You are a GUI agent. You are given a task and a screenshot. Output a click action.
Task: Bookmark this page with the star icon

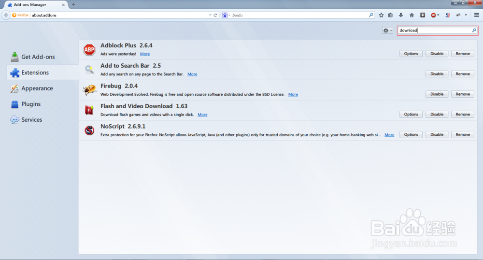click(381, 15)
